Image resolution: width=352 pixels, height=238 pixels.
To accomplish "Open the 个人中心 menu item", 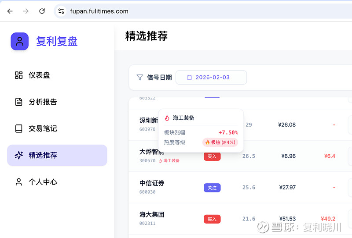I will pos(57,182).
